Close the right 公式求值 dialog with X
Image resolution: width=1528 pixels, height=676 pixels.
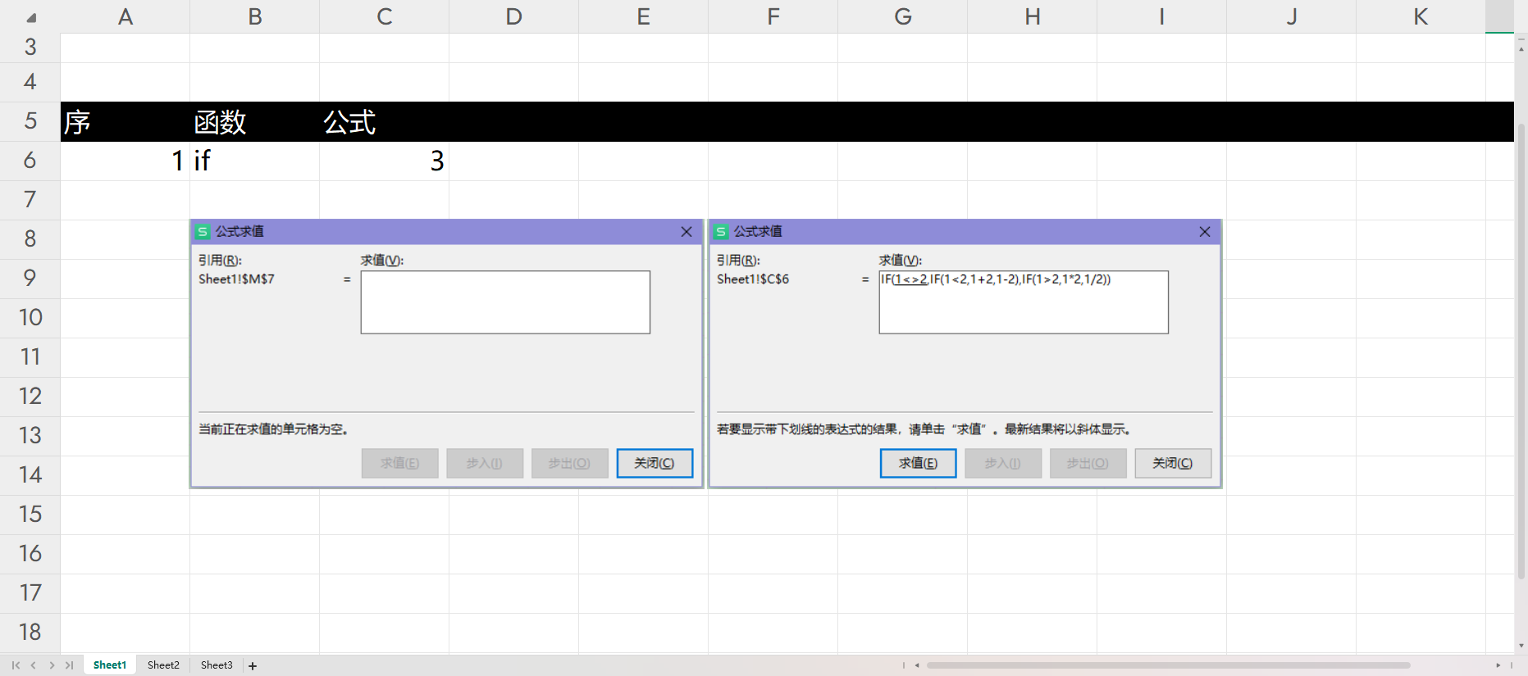1204,232
